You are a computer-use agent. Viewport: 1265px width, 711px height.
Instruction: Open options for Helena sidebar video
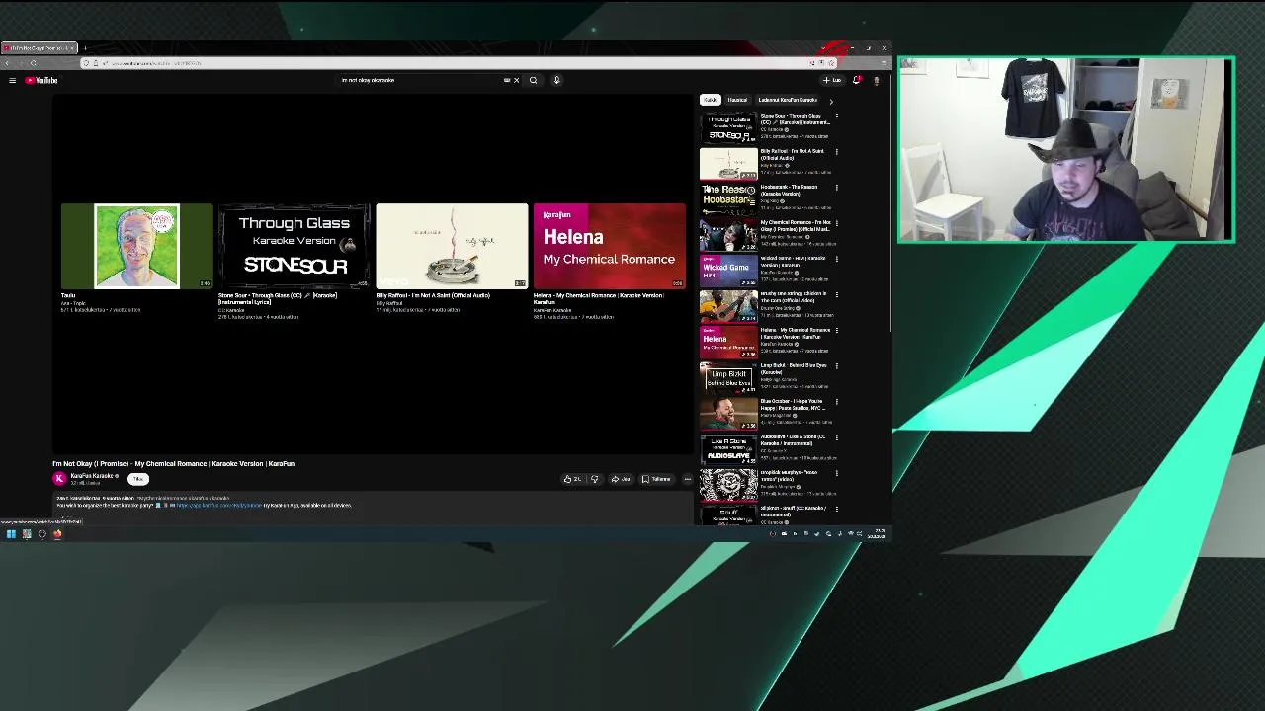836,331
